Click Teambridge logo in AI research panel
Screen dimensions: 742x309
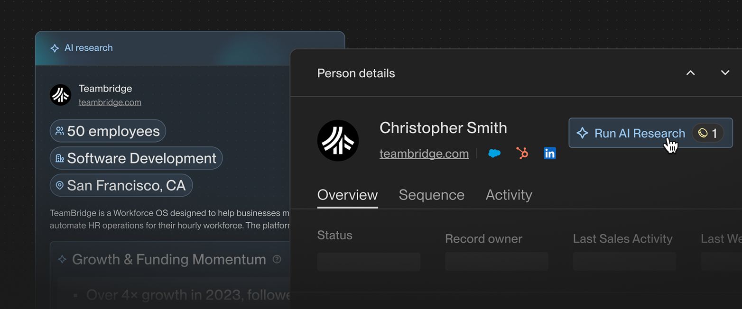click(x=60, y=95)
